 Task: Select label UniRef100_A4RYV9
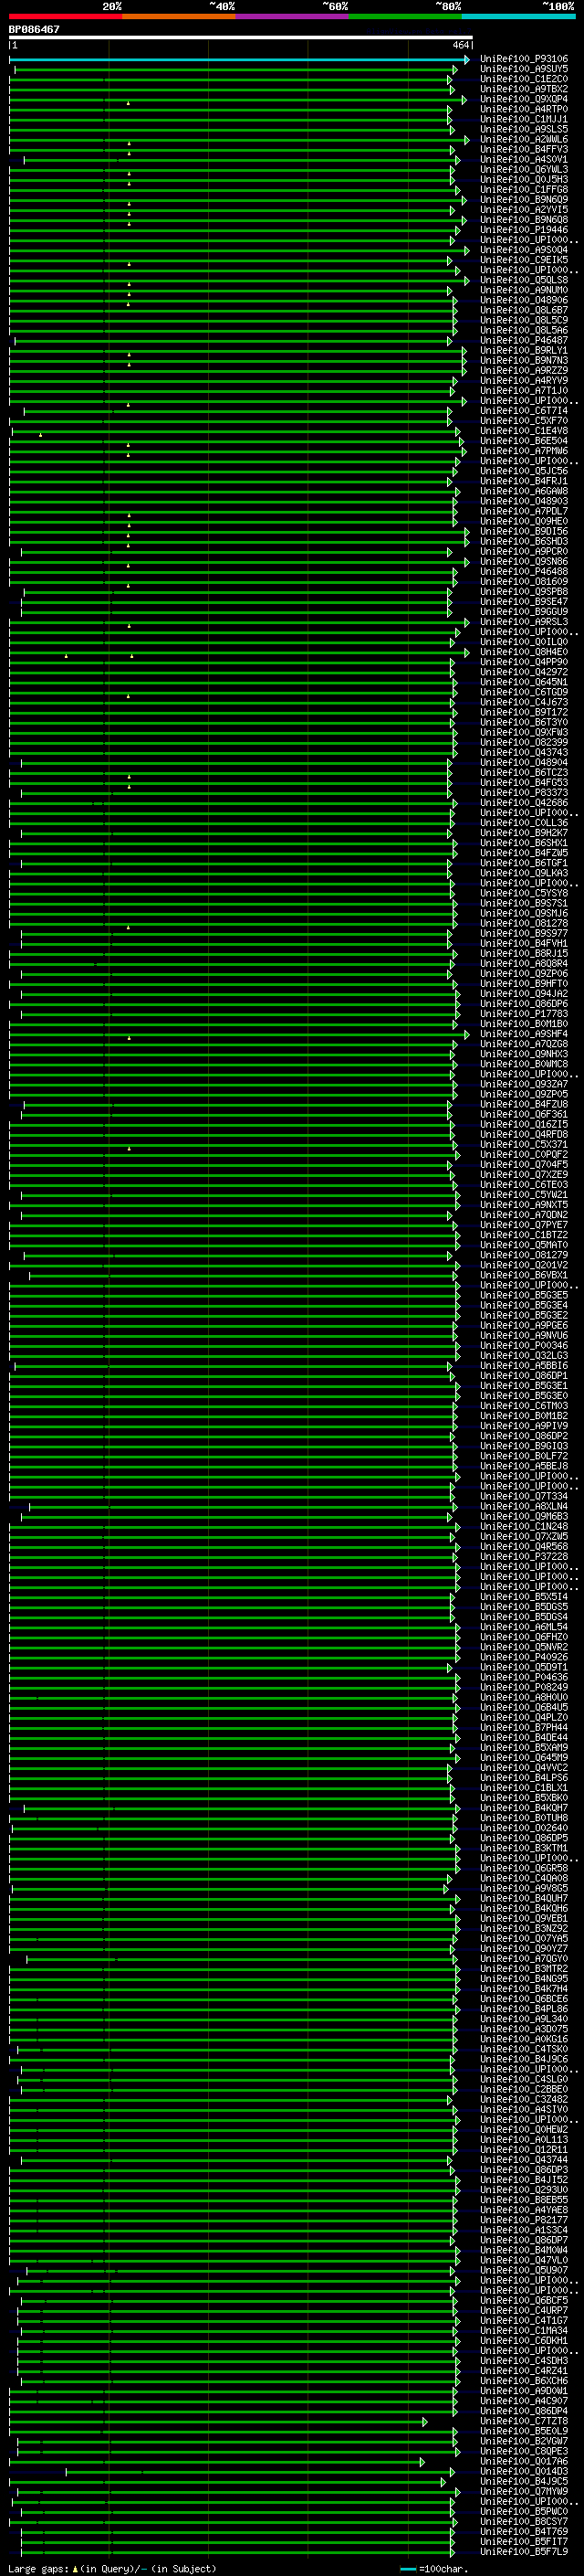point(524,381)
